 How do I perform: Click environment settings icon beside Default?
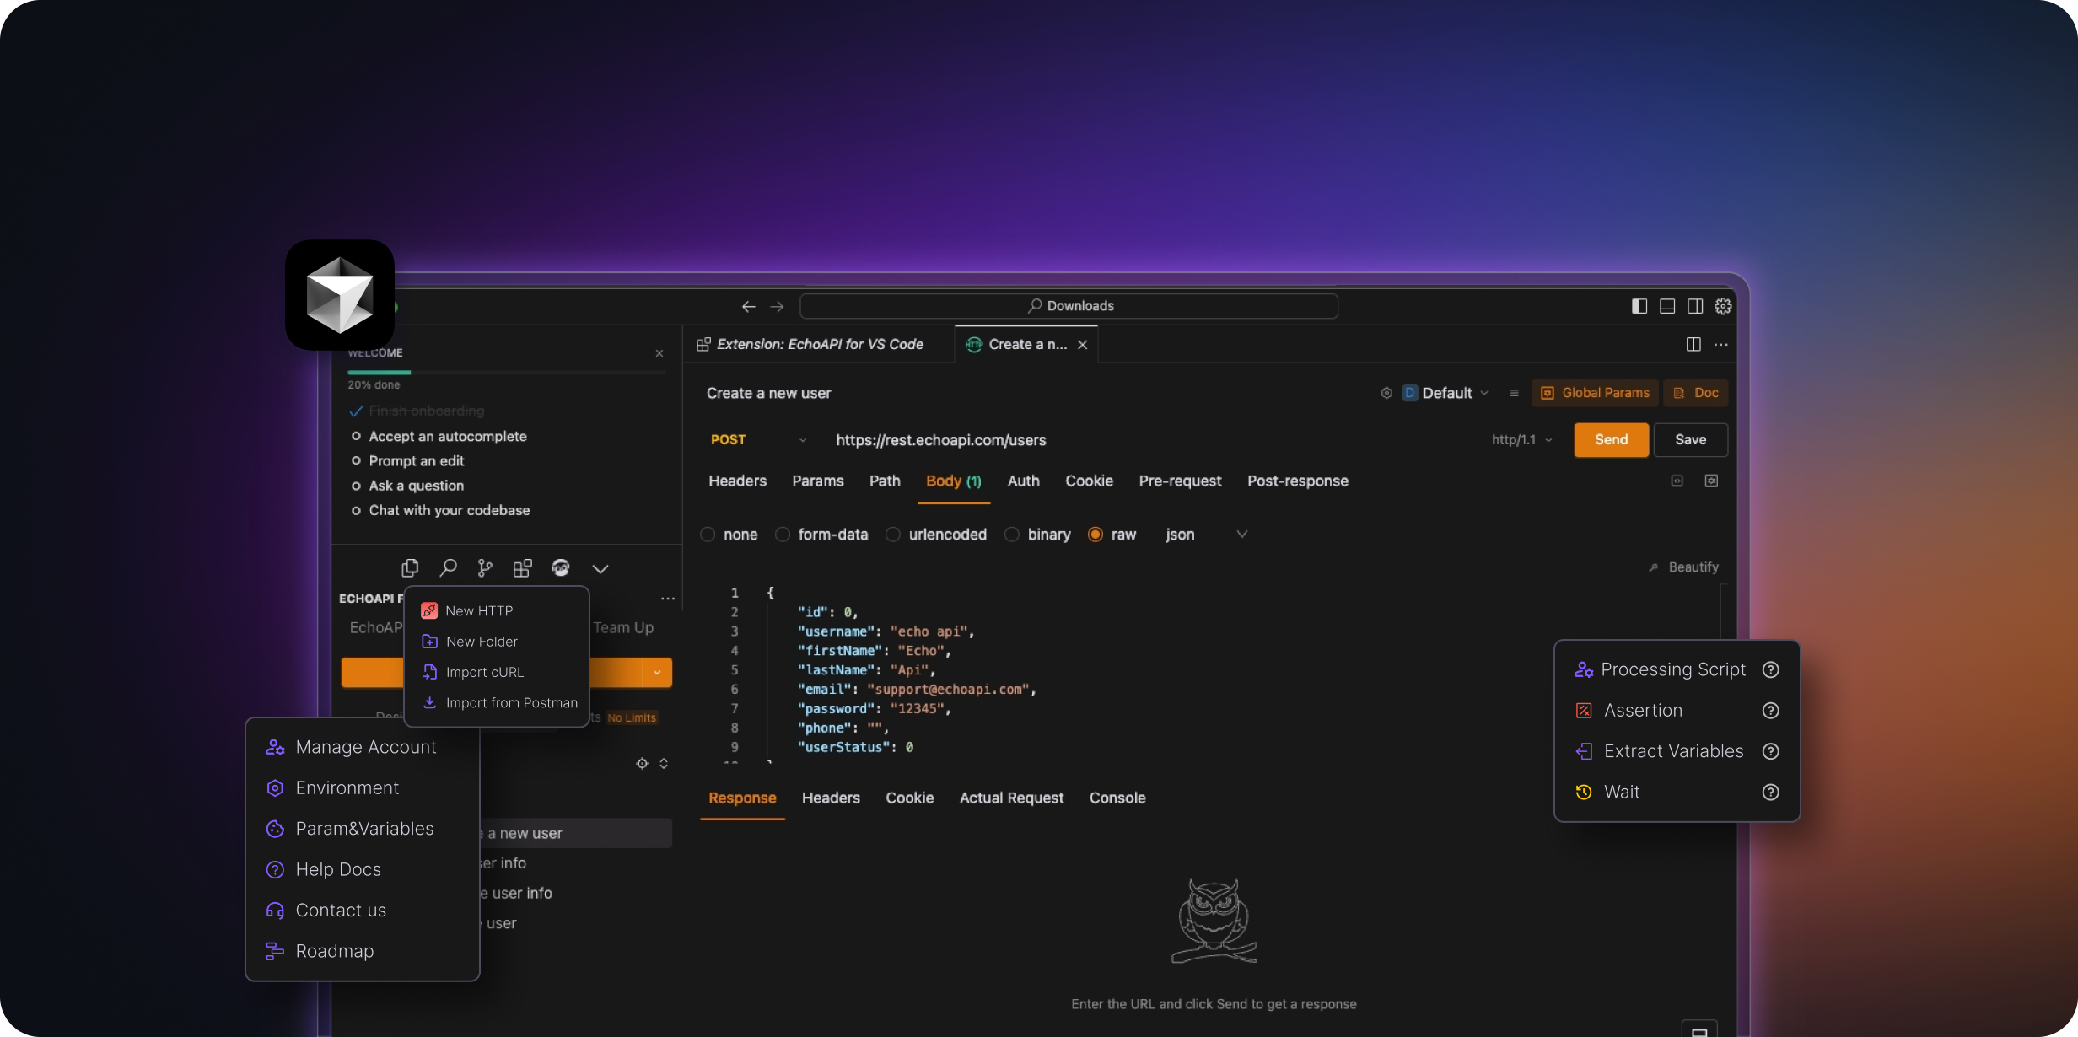point(1386,393)
